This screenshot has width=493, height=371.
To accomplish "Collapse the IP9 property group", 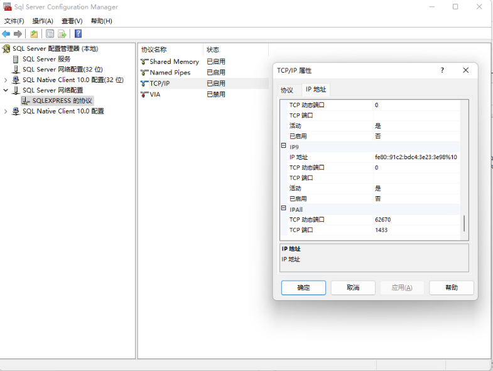I will click(x=283, y=145).
